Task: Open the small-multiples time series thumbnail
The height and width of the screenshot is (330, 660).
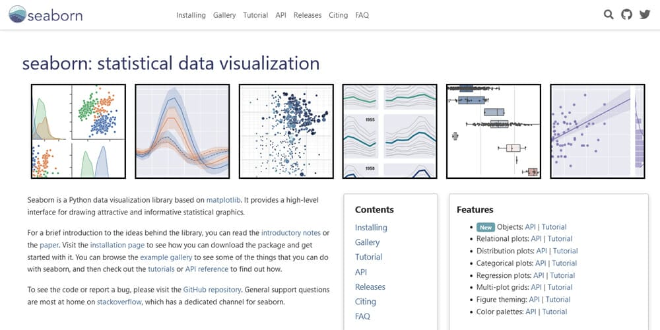Action: [x=390, y=131]
